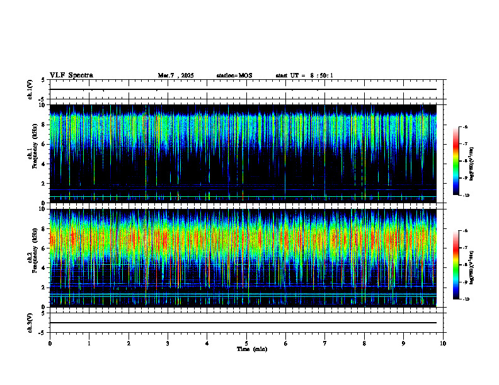Click the ch.3(V) axis "5" tick label
The image size is (499, 385).
coord(44,313)
